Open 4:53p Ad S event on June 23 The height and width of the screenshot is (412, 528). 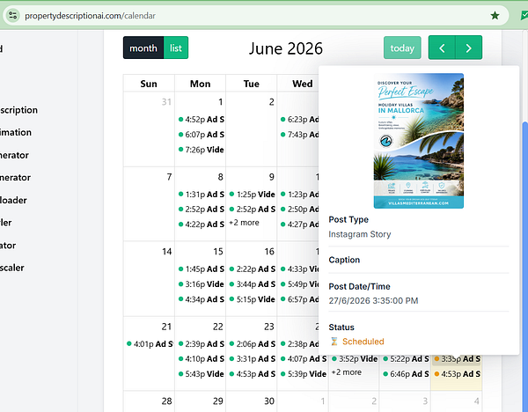click(252, 374)
